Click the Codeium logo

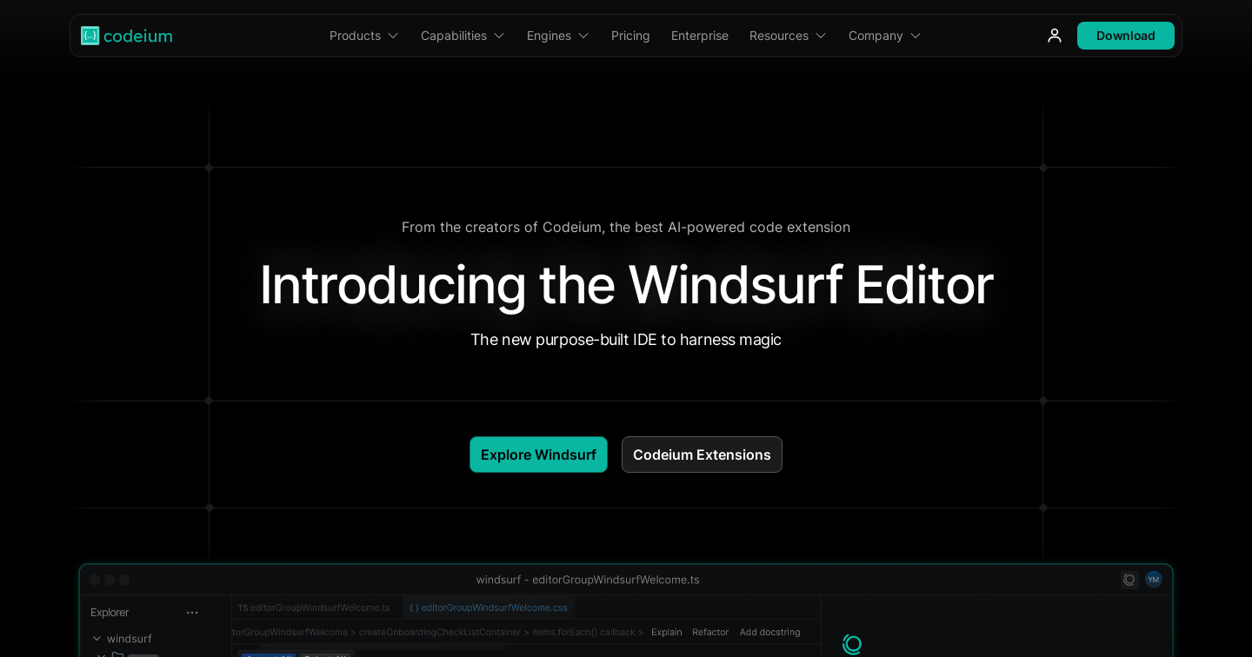point(127,36)
